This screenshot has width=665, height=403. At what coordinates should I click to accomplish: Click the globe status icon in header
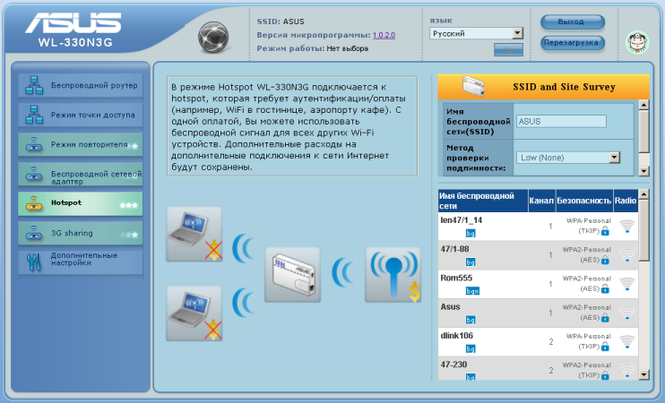[x=213, y=38]
